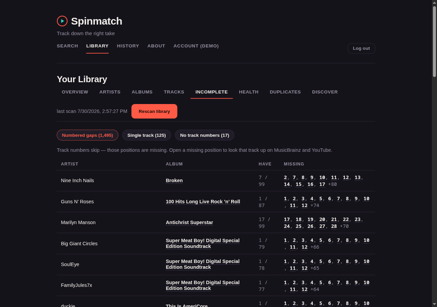Open This Is AmeriCore album link
The width and height of the screenshot is (437, 307).
pos(187,306)
